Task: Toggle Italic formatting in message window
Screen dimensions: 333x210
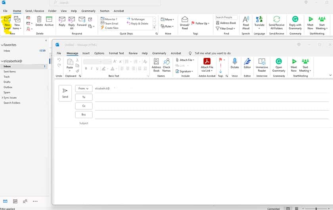Action: coord(92,69)
